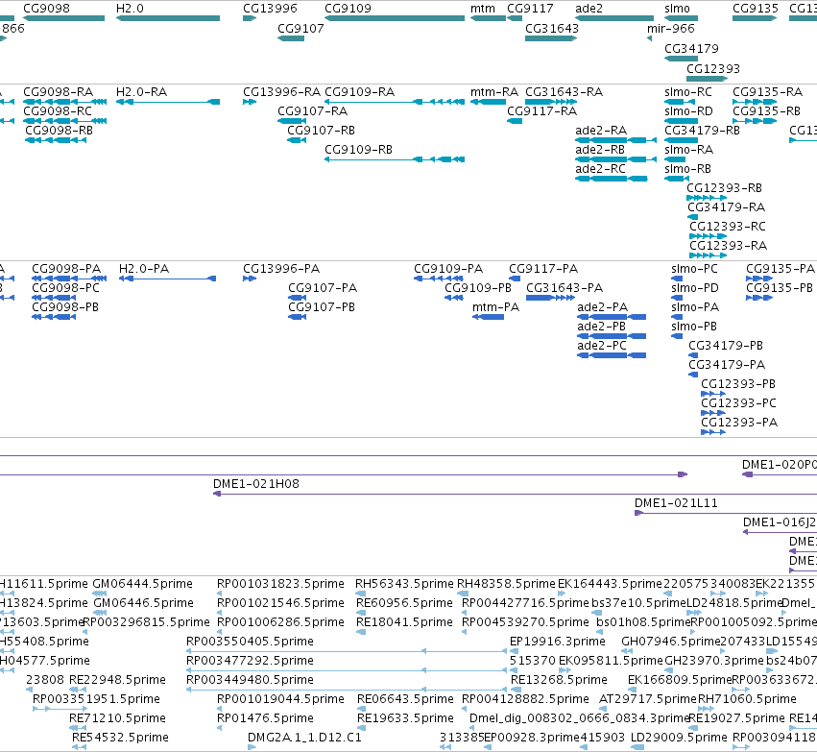Click the CG12393-RC transcript label
817x752 pixels.
[x=728, y=226]
